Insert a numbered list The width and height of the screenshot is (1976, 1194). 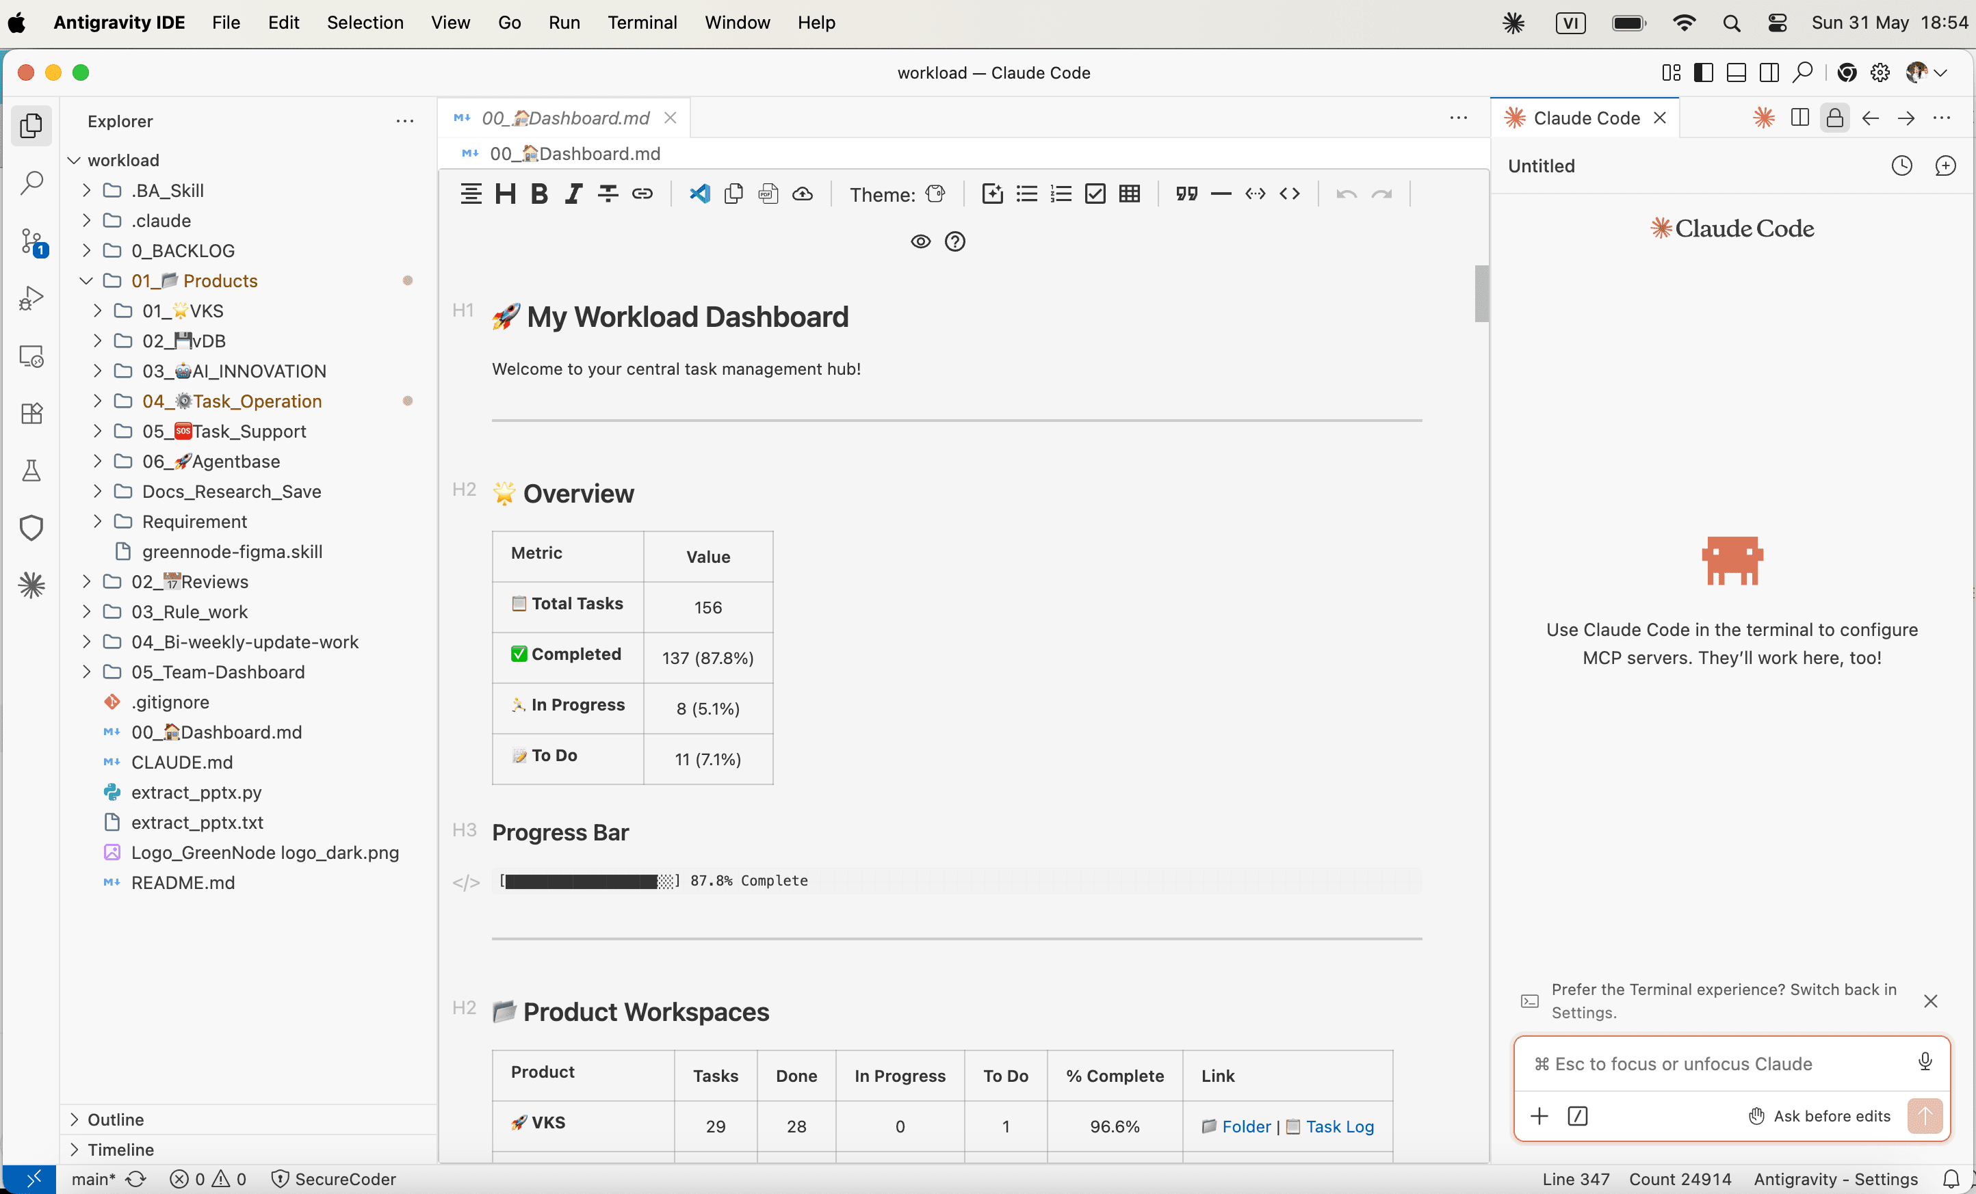(x=1061, y=194)
